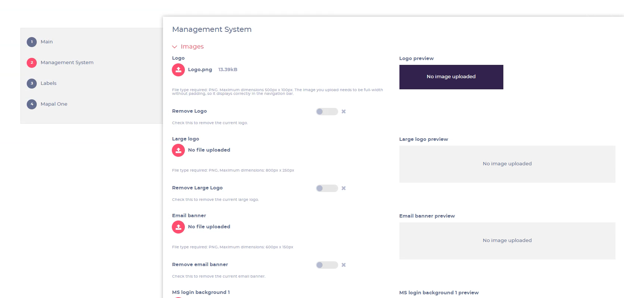The height and width of the screenshot is (298, 624).
Task: Turn on the Remove email banner switch
Action: tap(327, 265)
